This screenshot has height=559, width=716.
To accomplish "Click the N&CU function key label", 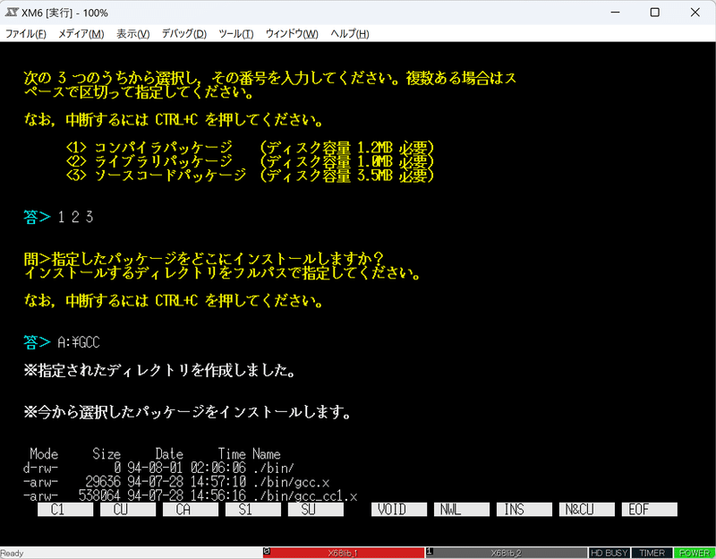I will coord(587,509).
